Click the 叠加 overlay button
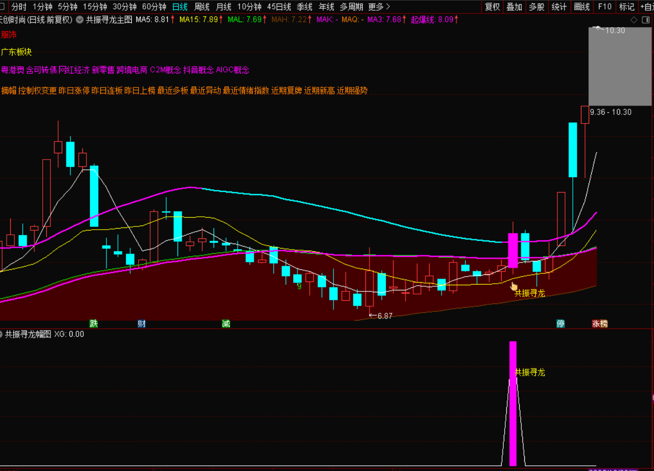This screenshot has height=471, width=654. pyautogui.click(x=514, y=7)
